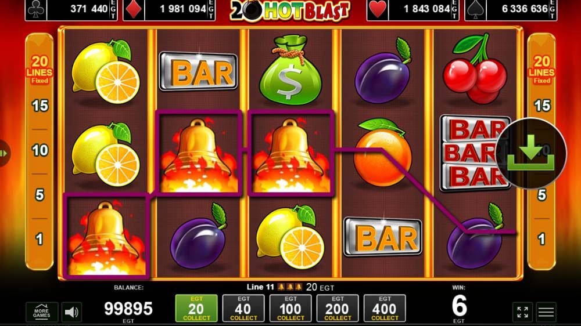Click the hearts jackpot icon

click(378, 10)
